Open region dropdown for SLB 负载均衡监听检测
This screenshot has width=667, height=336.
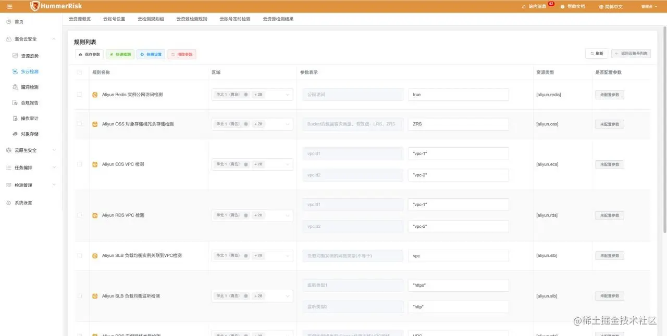click(x=252, y=296)
